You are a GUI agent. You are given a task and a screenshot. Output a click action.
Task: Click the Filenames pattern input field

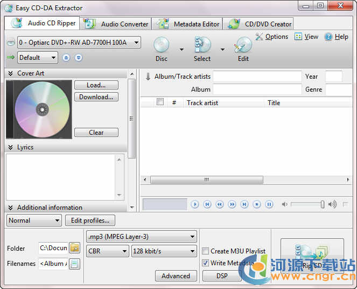click(53, 264)
